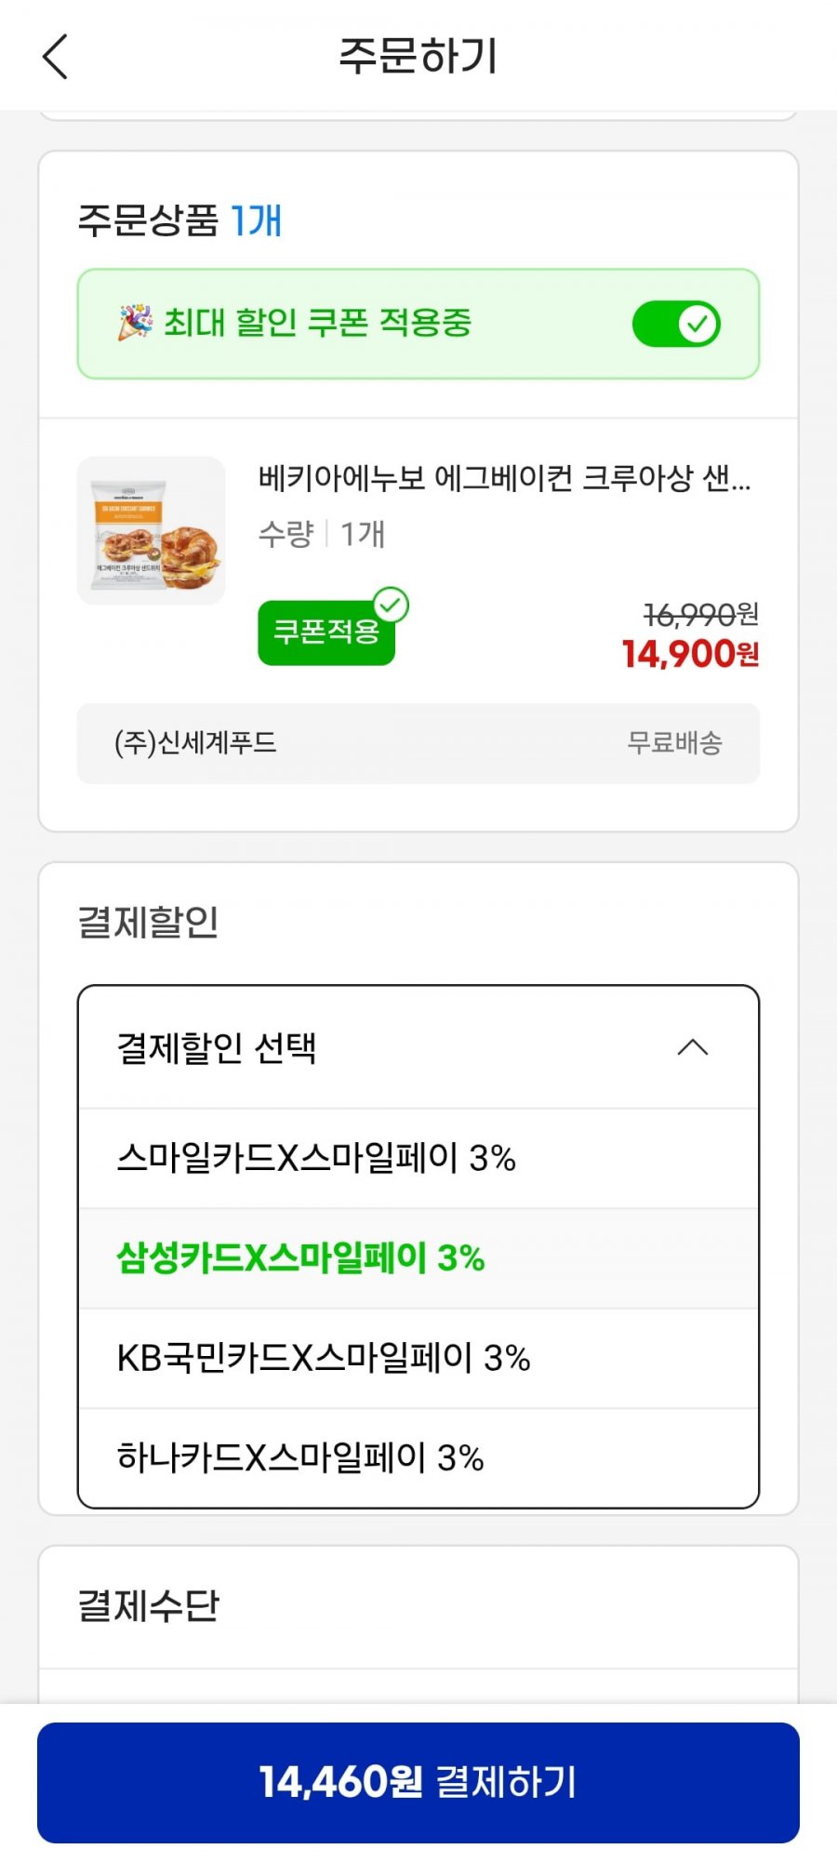Click the upward chevron in 결제할인 선택
837x1862 pixels.
tap(693, 1048)
